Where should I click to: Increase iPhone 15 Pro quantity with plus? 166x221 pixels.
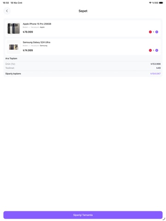157,32
